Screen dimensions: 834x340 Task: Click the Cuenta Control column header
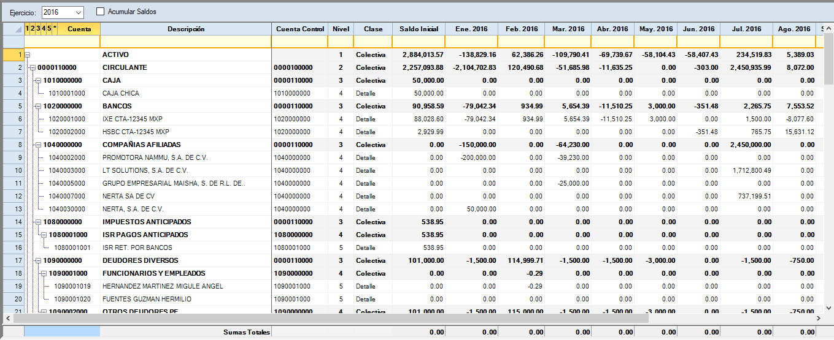tap(299, 29)
